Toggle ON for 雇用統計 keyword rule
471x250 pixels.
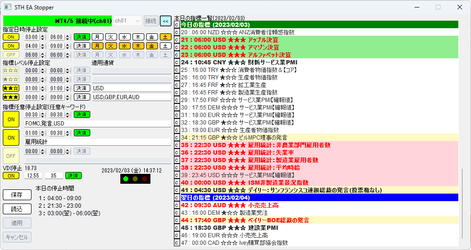tap(11, 138)
